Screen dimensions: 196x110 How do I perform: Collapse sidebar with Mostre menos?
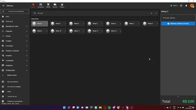(x=15, y=75)
